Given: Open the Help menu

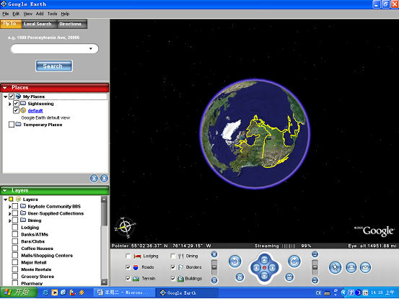Looking at the screenshot, I should [65, 14].
